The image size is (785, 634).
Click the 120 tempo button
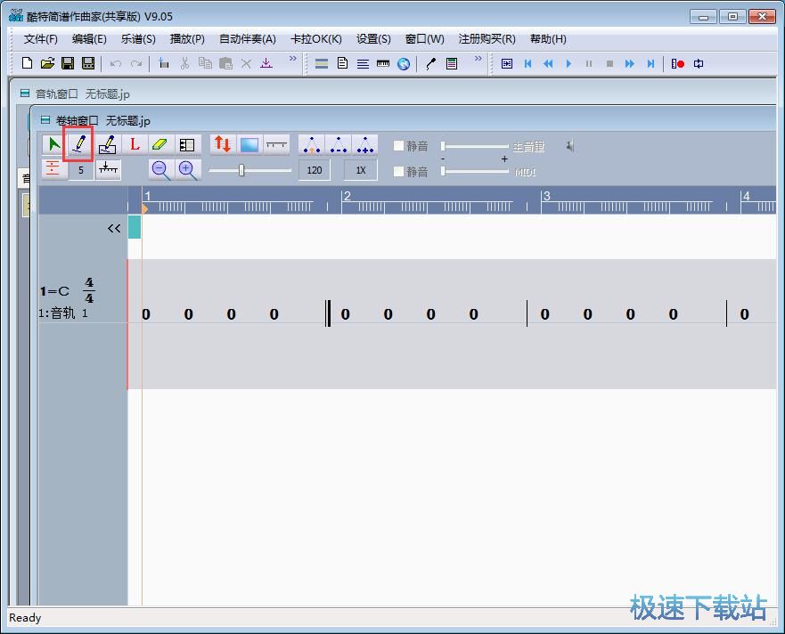[314, 170]
